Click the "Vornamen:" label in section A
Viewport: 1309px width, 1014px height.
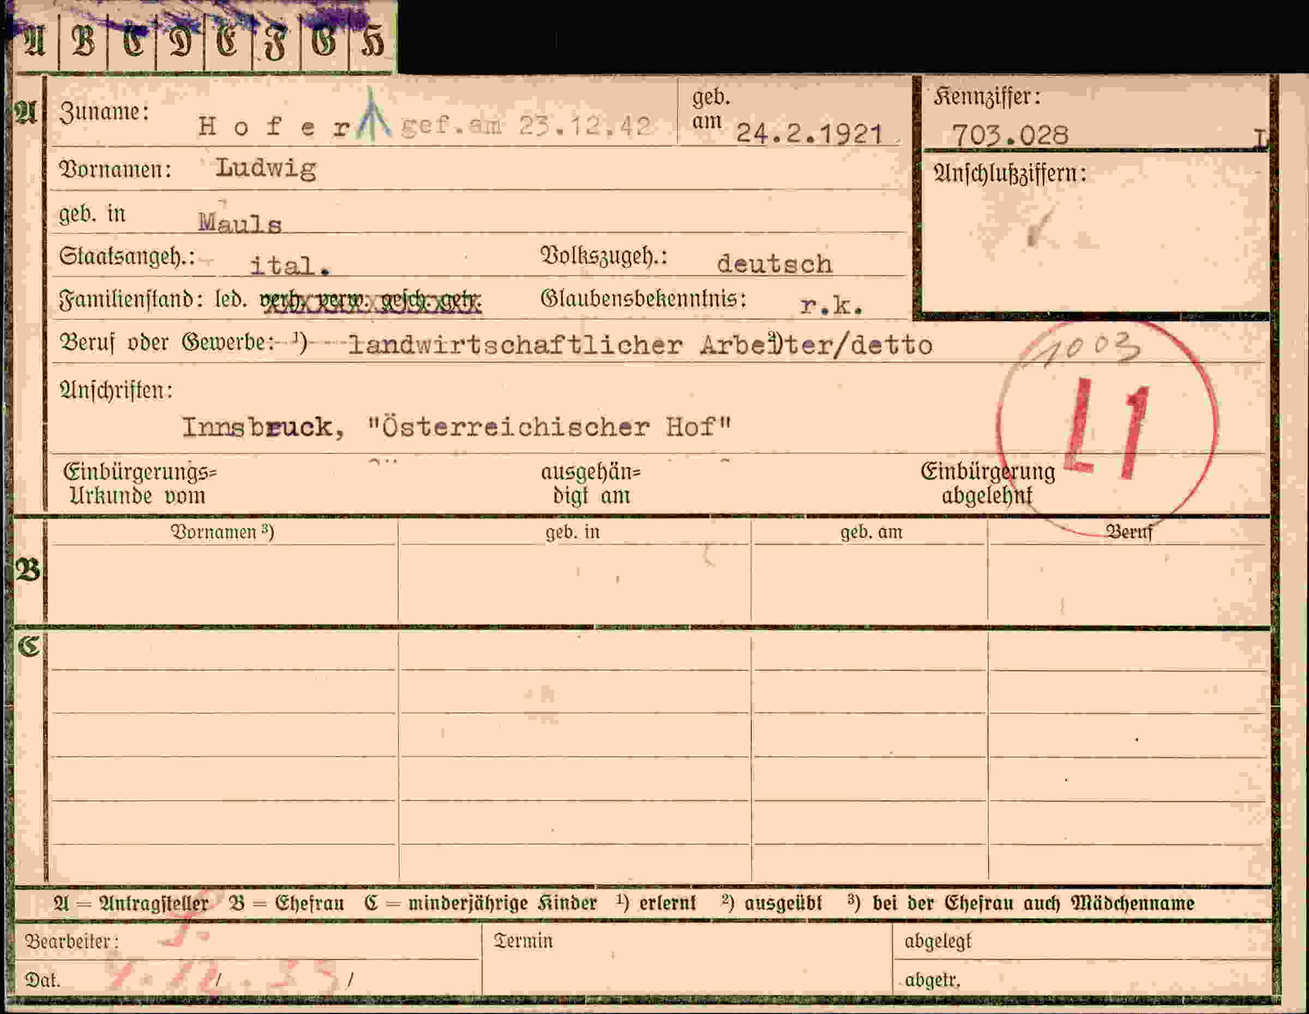[115, 169]
